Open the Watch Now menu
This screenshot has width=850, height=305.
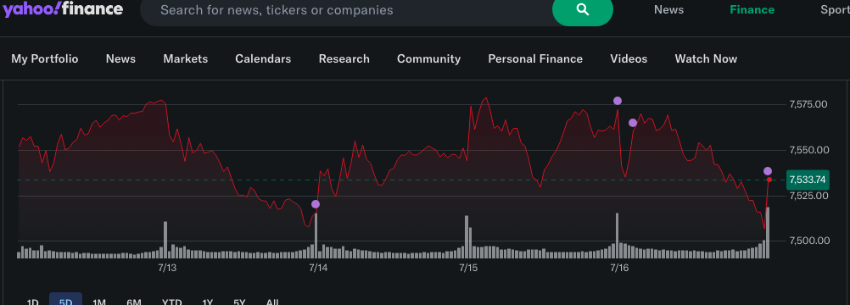(x=706, y=59)
